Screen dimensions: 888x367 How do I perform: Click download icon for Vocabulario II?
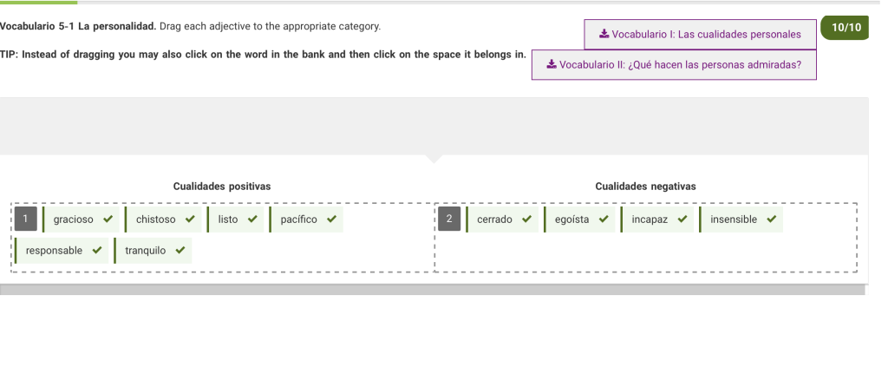552,64
